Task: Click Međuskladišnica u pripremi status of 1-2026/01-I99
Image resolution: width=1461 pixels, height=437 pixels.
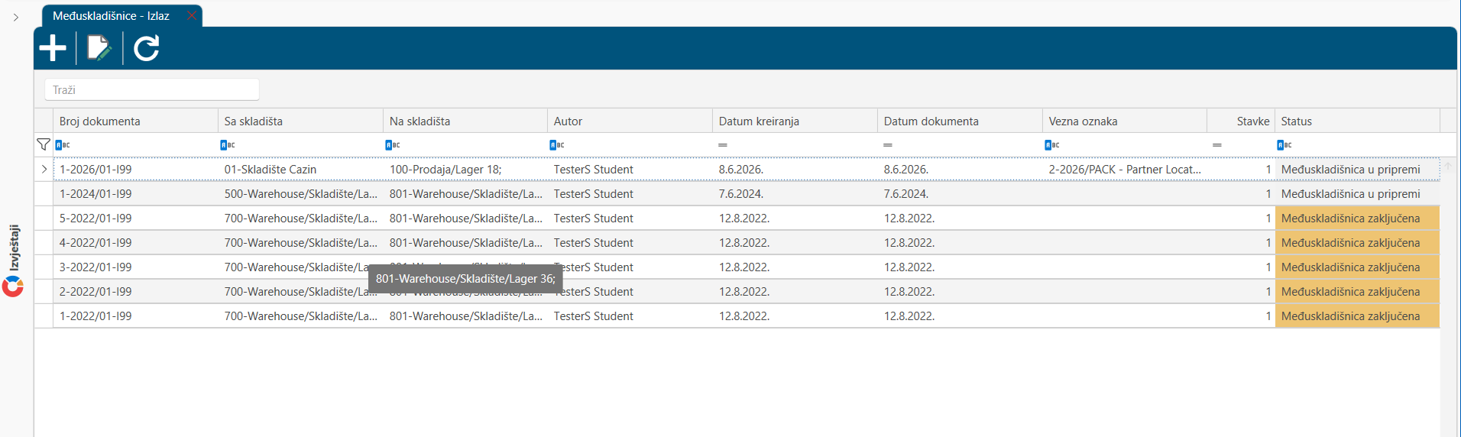Action: (x=1357, y=170)
